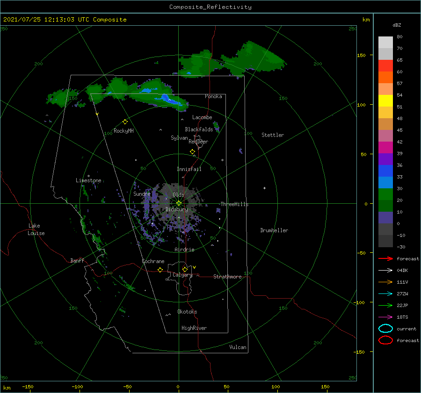This screenshot has width=421, height=393.
Task: Click the Sundre town label
Action: point(142,193)
